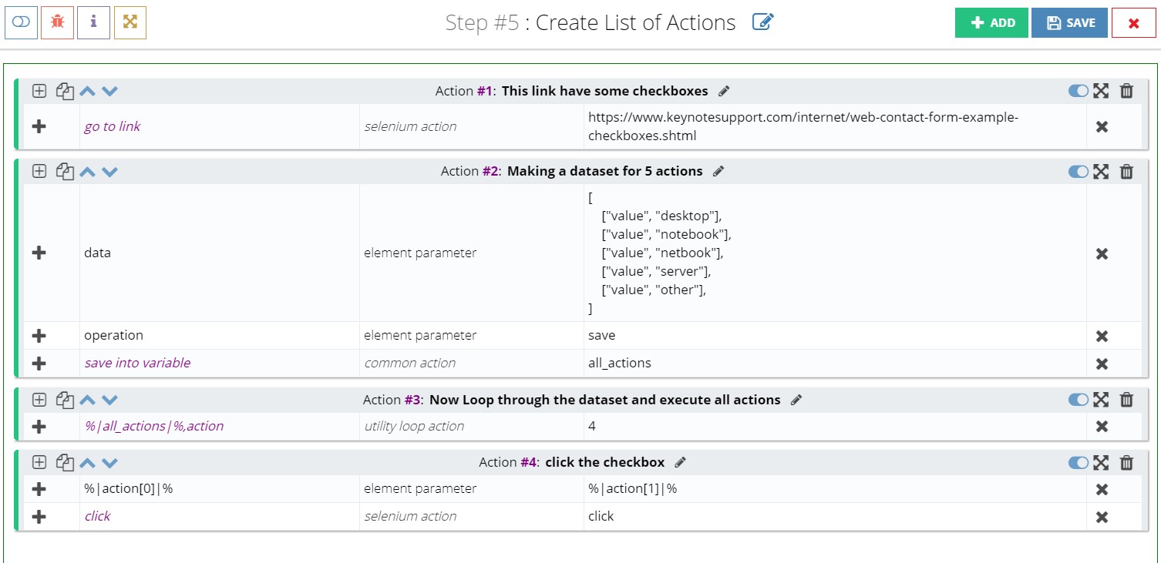
Task: Edit Action #3 name with pencil icon
Action: coord(796,400)
